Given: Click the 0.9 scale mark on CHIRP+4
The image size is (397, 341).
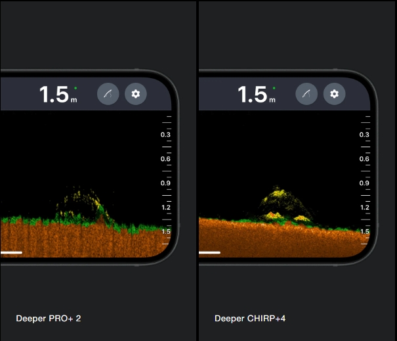Looking at the screenshot, I should pyautogui.click(x=364, y=183).
